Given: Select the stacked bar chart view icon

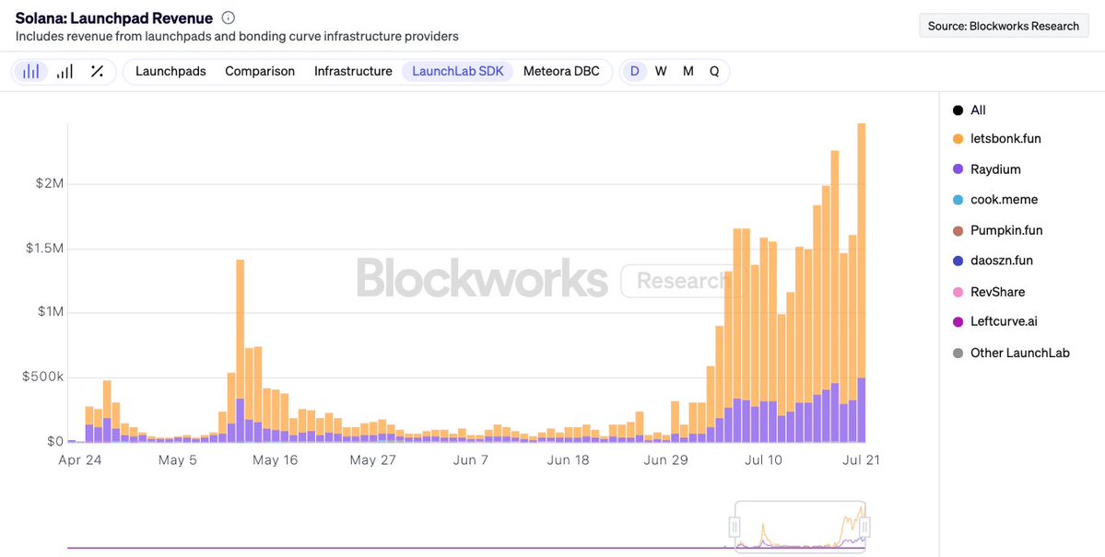Looking at the screenshot, I should (31, 71).
